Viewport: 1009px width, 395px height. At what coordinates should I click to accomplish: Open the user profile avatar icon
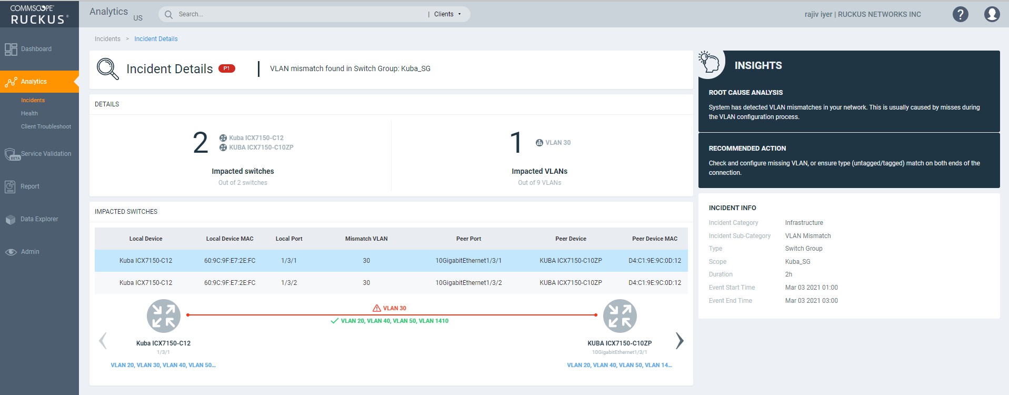tap(992, 14)
